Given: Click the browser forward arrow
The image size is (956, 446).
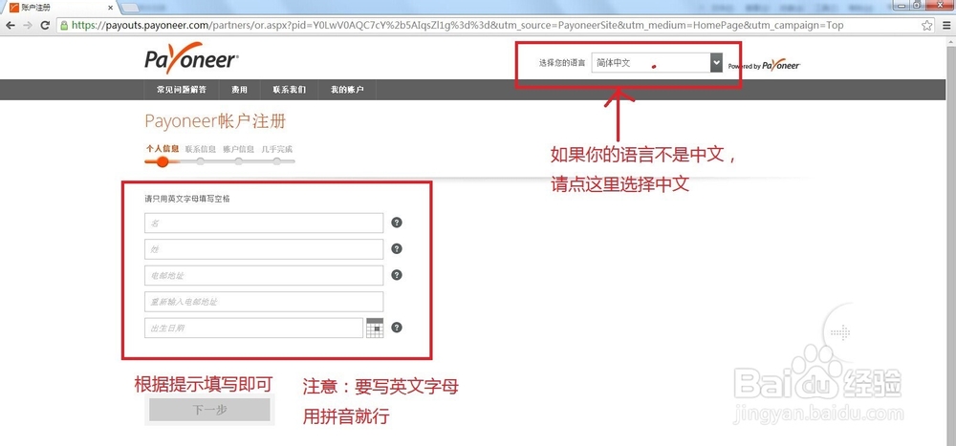Looking at the screenshot, I should (x=28, y=25).
